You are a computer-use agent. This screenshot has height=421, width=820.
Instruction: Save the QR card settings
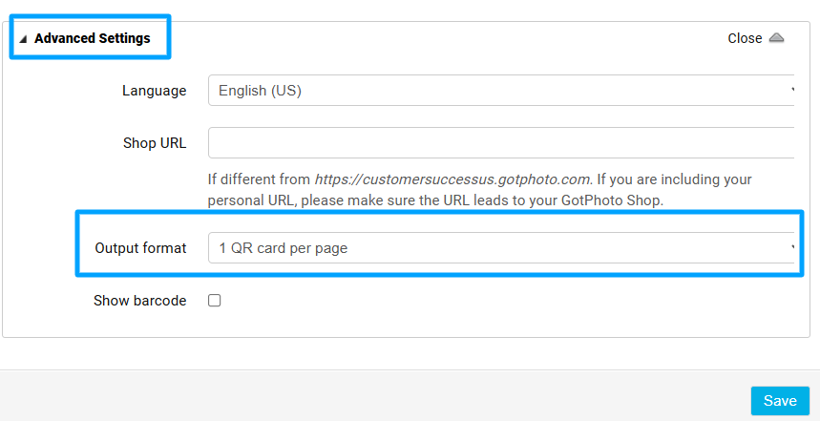pos(780,401)
